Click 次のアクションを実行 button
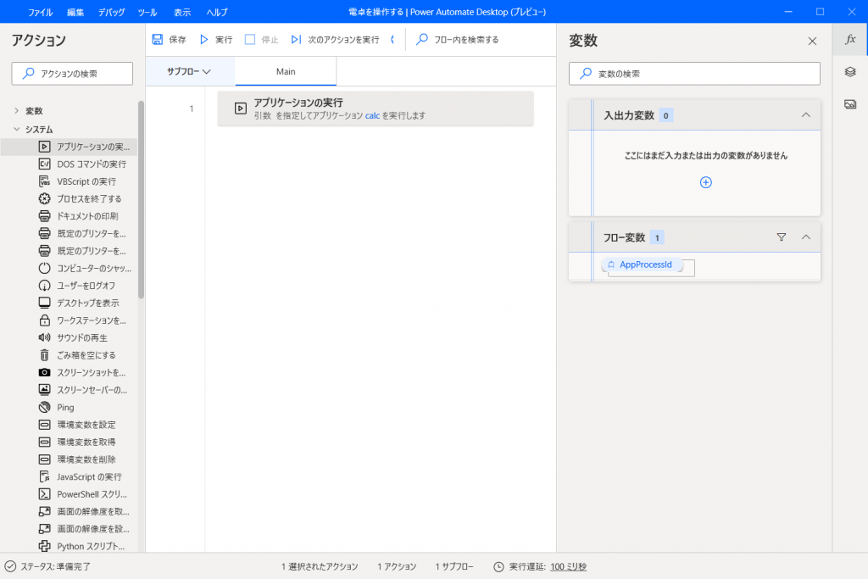This screenshot has height=579, width=868. point(336,39)
